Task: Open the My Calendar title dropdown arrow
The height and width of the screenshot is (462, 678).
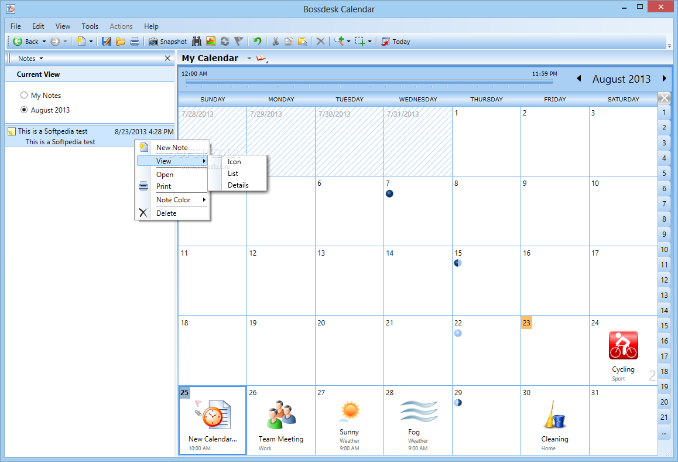Action: pyautogui.click(x=249, y=59)
